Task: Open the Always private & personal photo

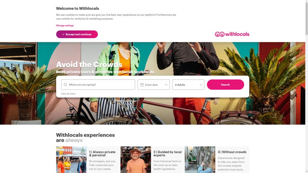Action: 71,160
